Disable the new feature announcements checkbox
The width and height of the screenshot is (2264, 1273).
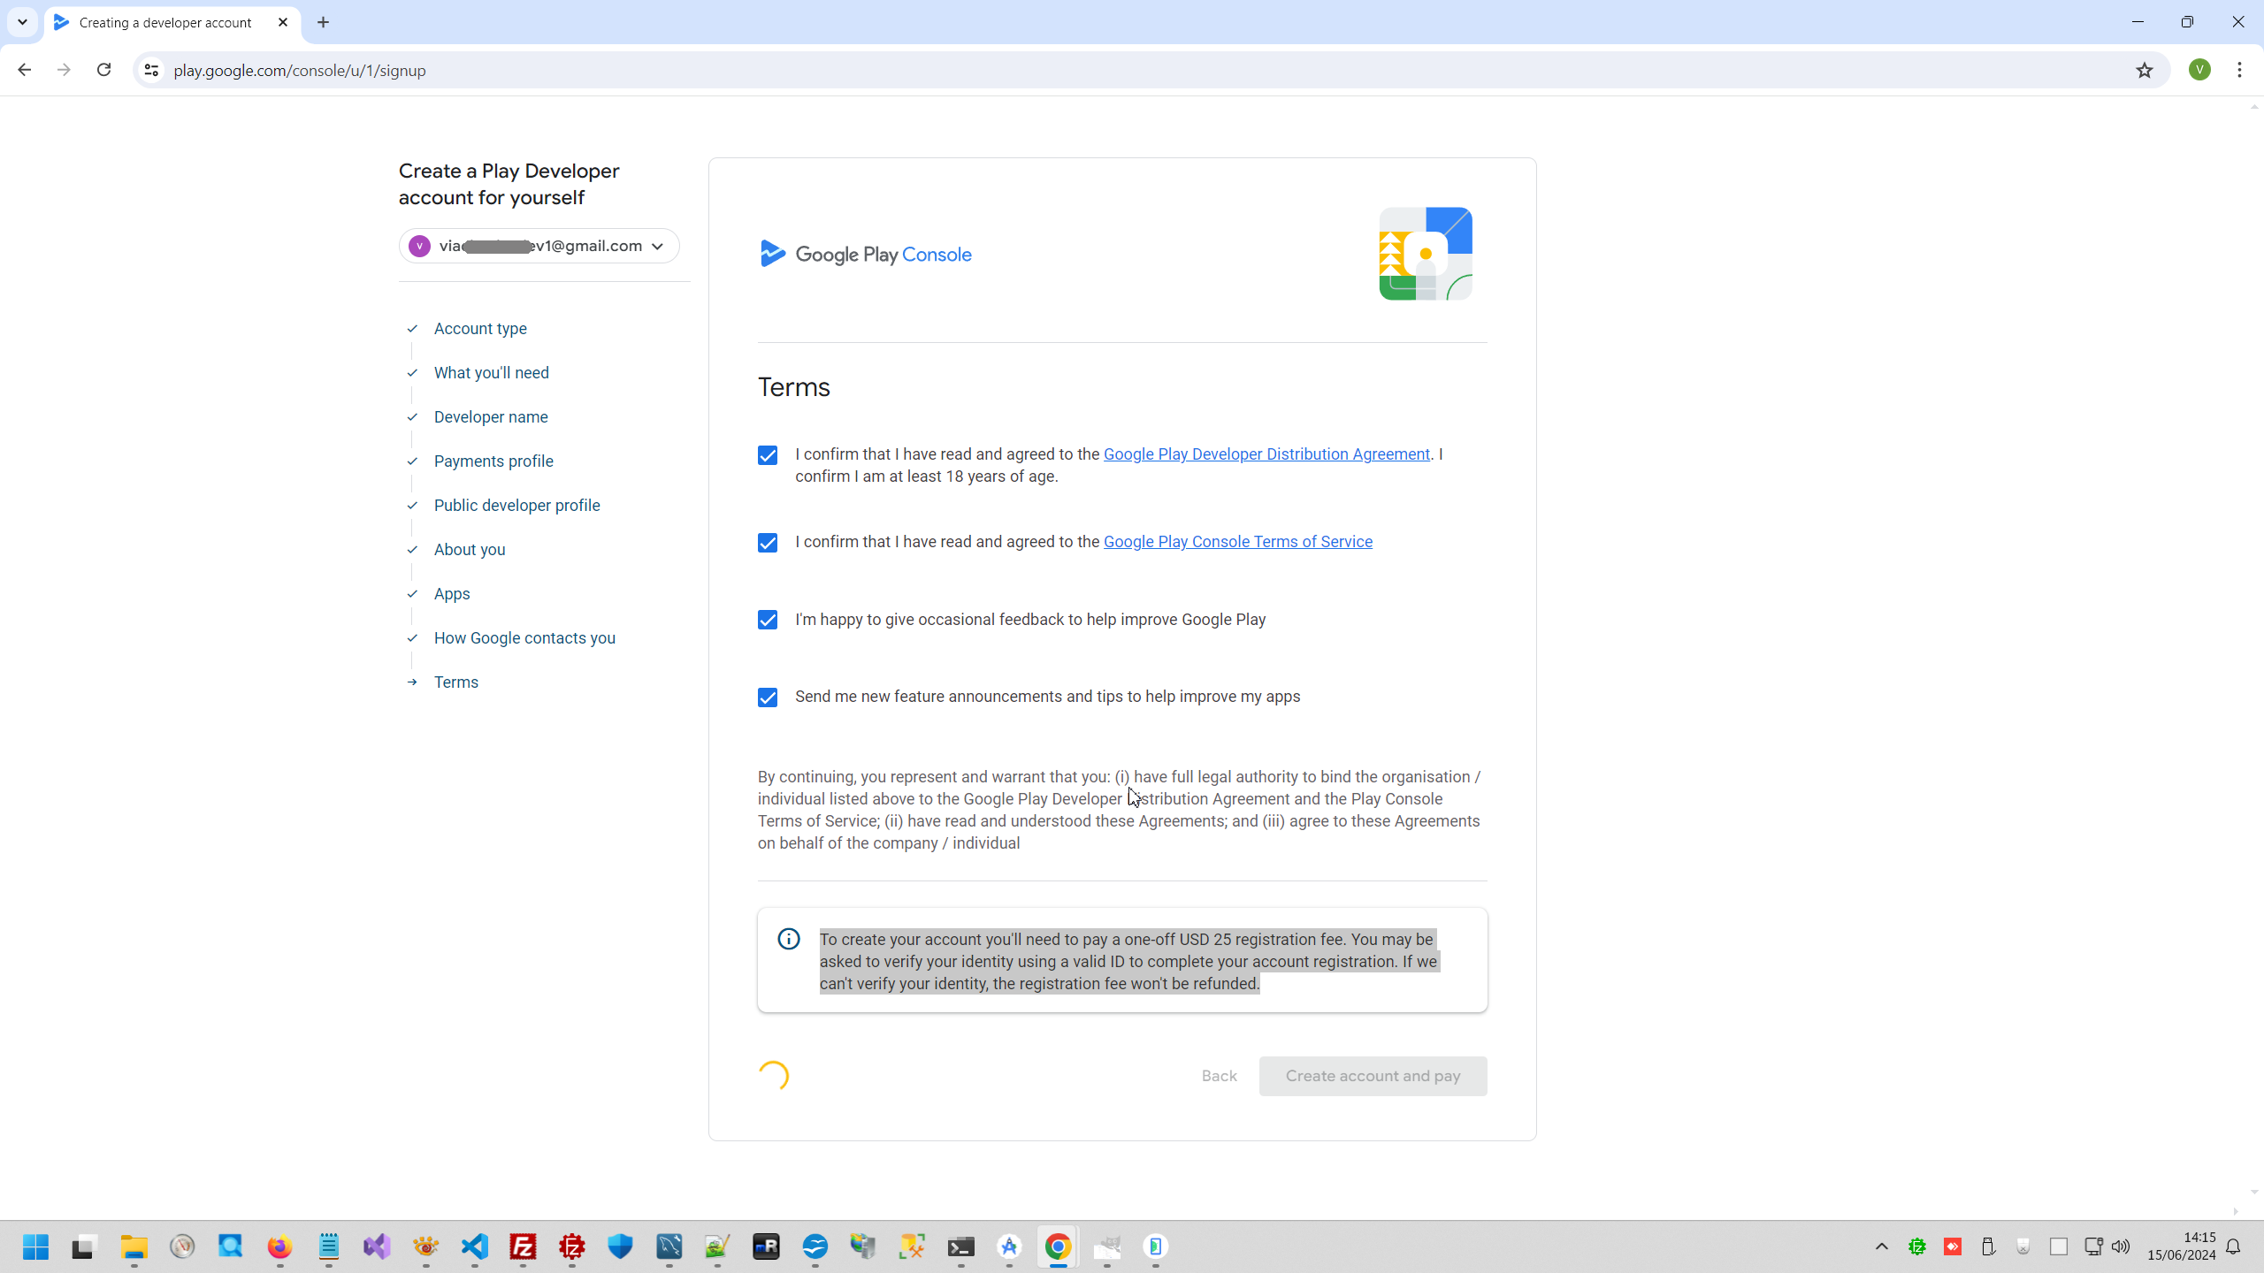coord(768,697)
